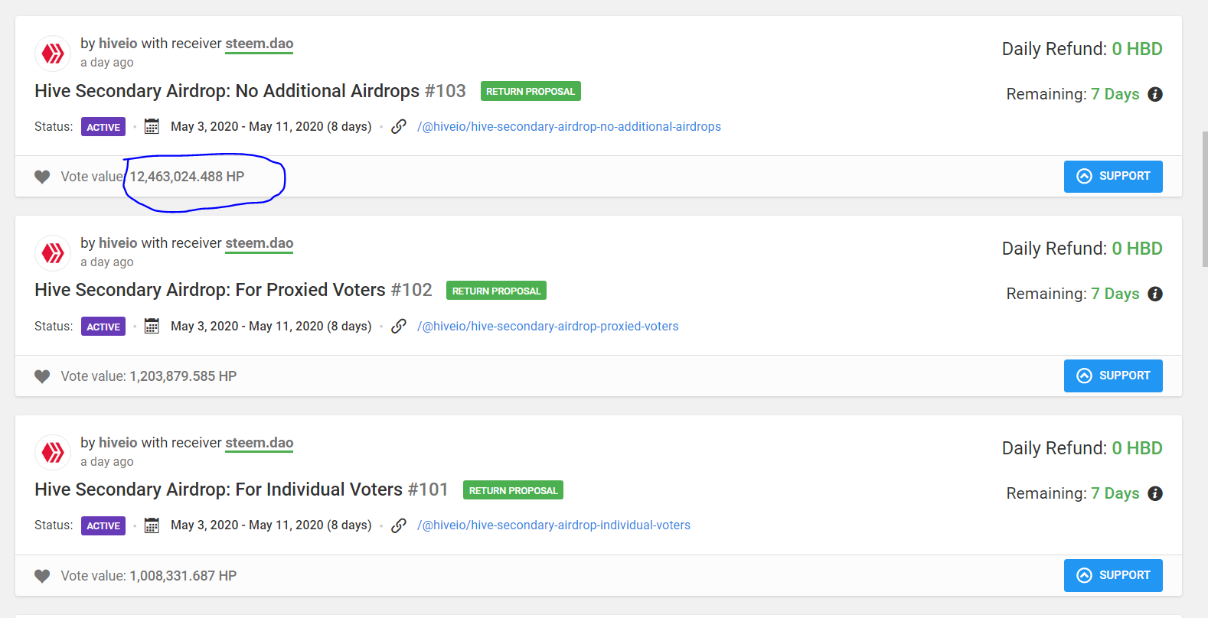Click the hiveio avatar on proposal #101

[x=53, y=453]
